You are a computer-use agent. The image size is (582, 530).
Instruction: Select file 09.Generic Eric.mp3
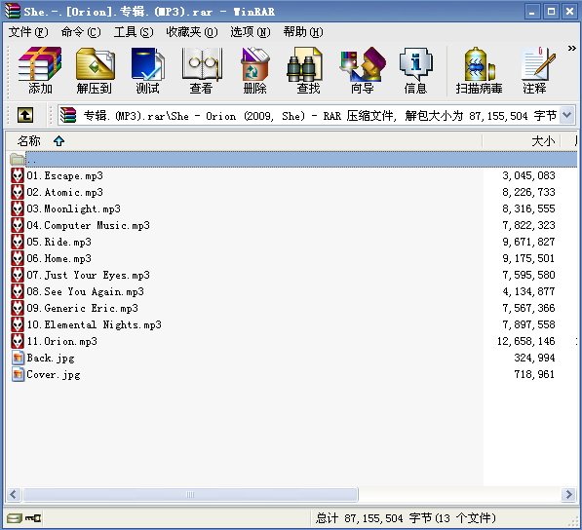tap(83, 308)
